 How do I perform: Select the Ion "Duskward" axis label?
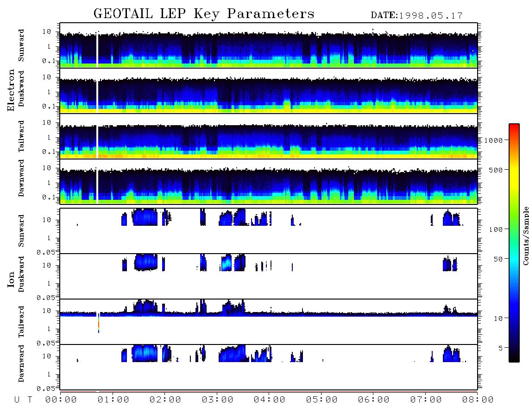tap(21, 274)
